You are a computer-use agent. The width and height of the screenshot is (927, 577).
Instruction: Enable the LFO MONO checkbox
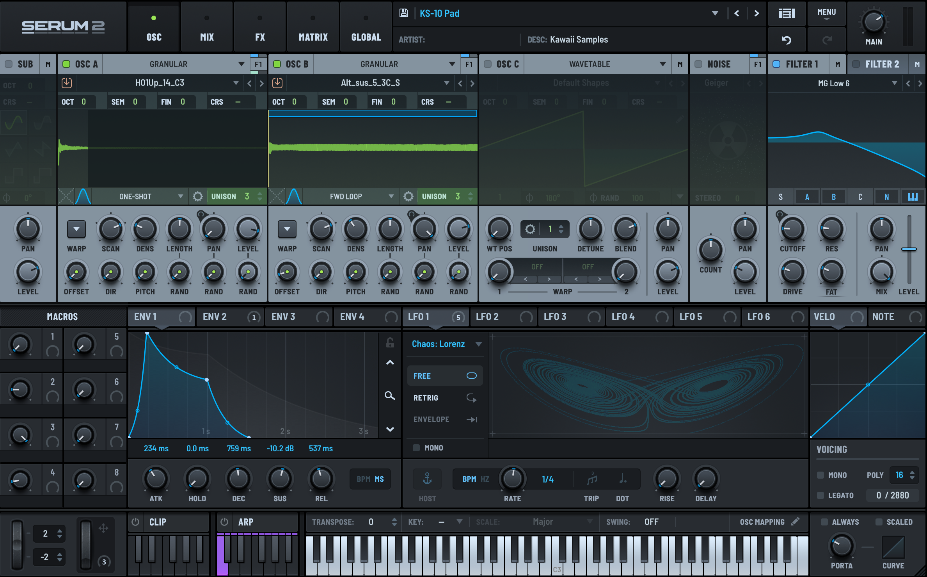(x=416, y=448)
